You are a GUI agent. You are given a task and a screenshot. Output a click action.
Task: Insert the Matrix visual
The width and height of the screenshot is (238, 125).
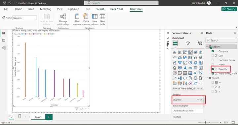pyautogui.click(x=190, y=73)
